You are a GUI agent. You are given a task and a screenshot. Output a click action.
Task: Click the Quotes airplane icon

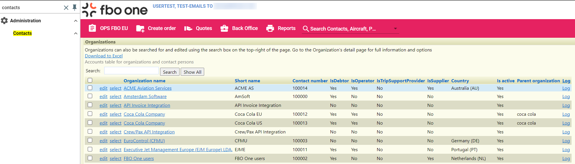(188, 28)
